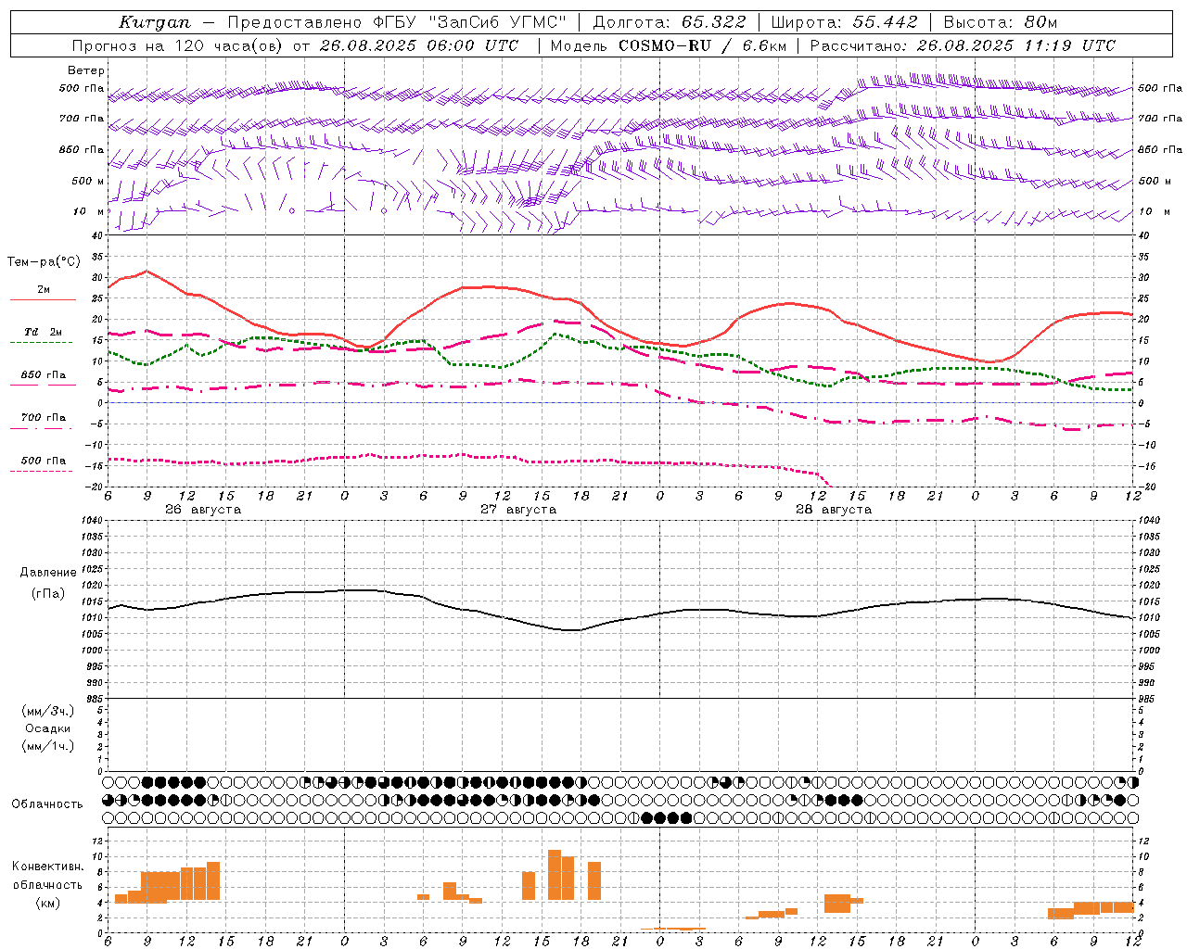The image size is (1187, 949).
Task: Click the 500 м wind level label on left axis
Action: 88,181
